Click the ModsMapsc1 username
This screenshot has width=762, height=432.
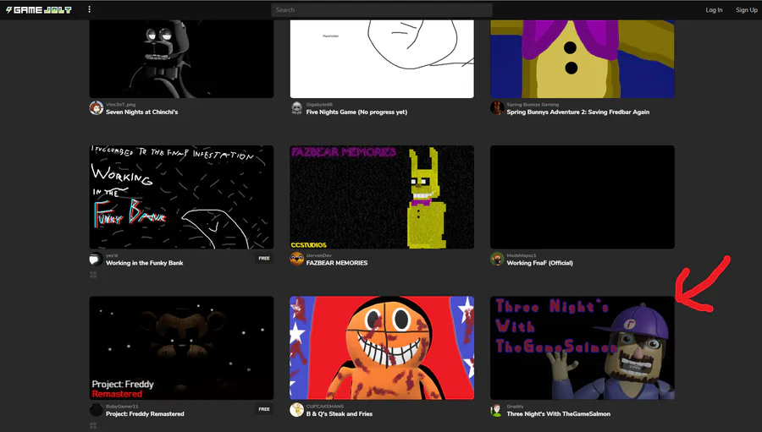(522, 255)
